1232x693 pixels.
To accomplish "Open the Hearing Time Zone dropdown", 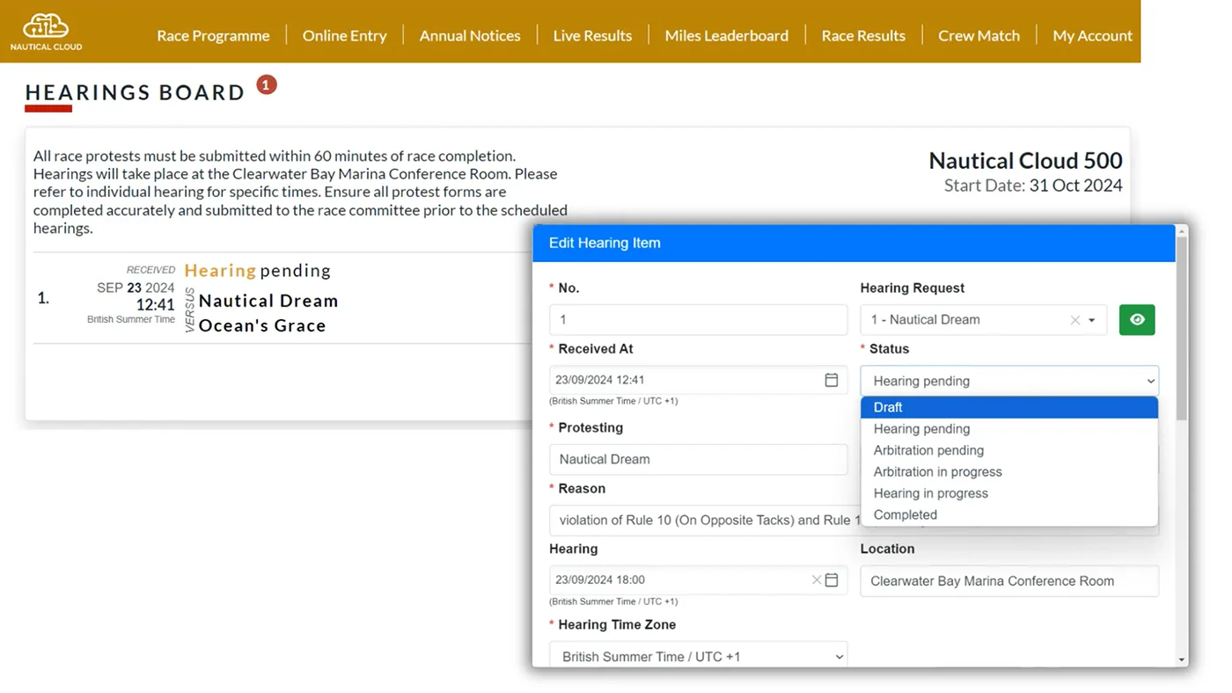I will (x=699, y=656).
